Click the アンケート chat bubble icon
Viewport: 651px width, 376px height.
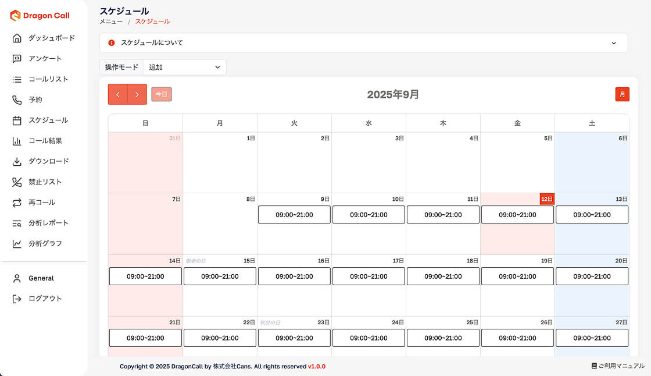(x=17, y=59)
